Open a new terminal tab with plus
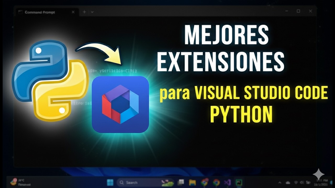335x188 pixels. [84, 12]
